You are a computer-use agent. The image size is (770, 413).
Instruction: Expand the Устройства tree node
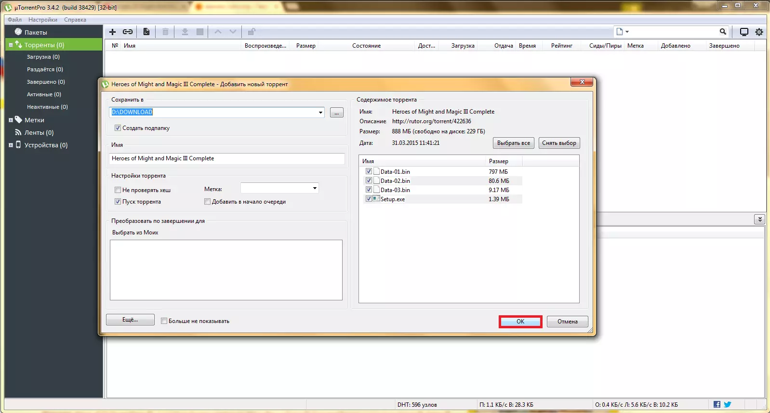(x=11, y=145)
